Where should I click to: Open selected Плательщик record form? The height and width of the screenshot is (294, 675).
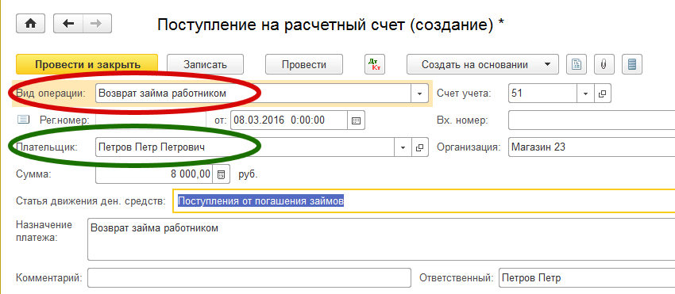coord(420,147)
